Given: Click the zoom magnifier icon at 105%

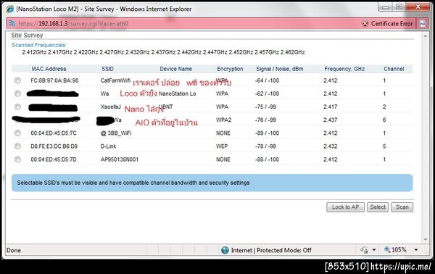Looking at the screenshot, I should tap(387, 249).
